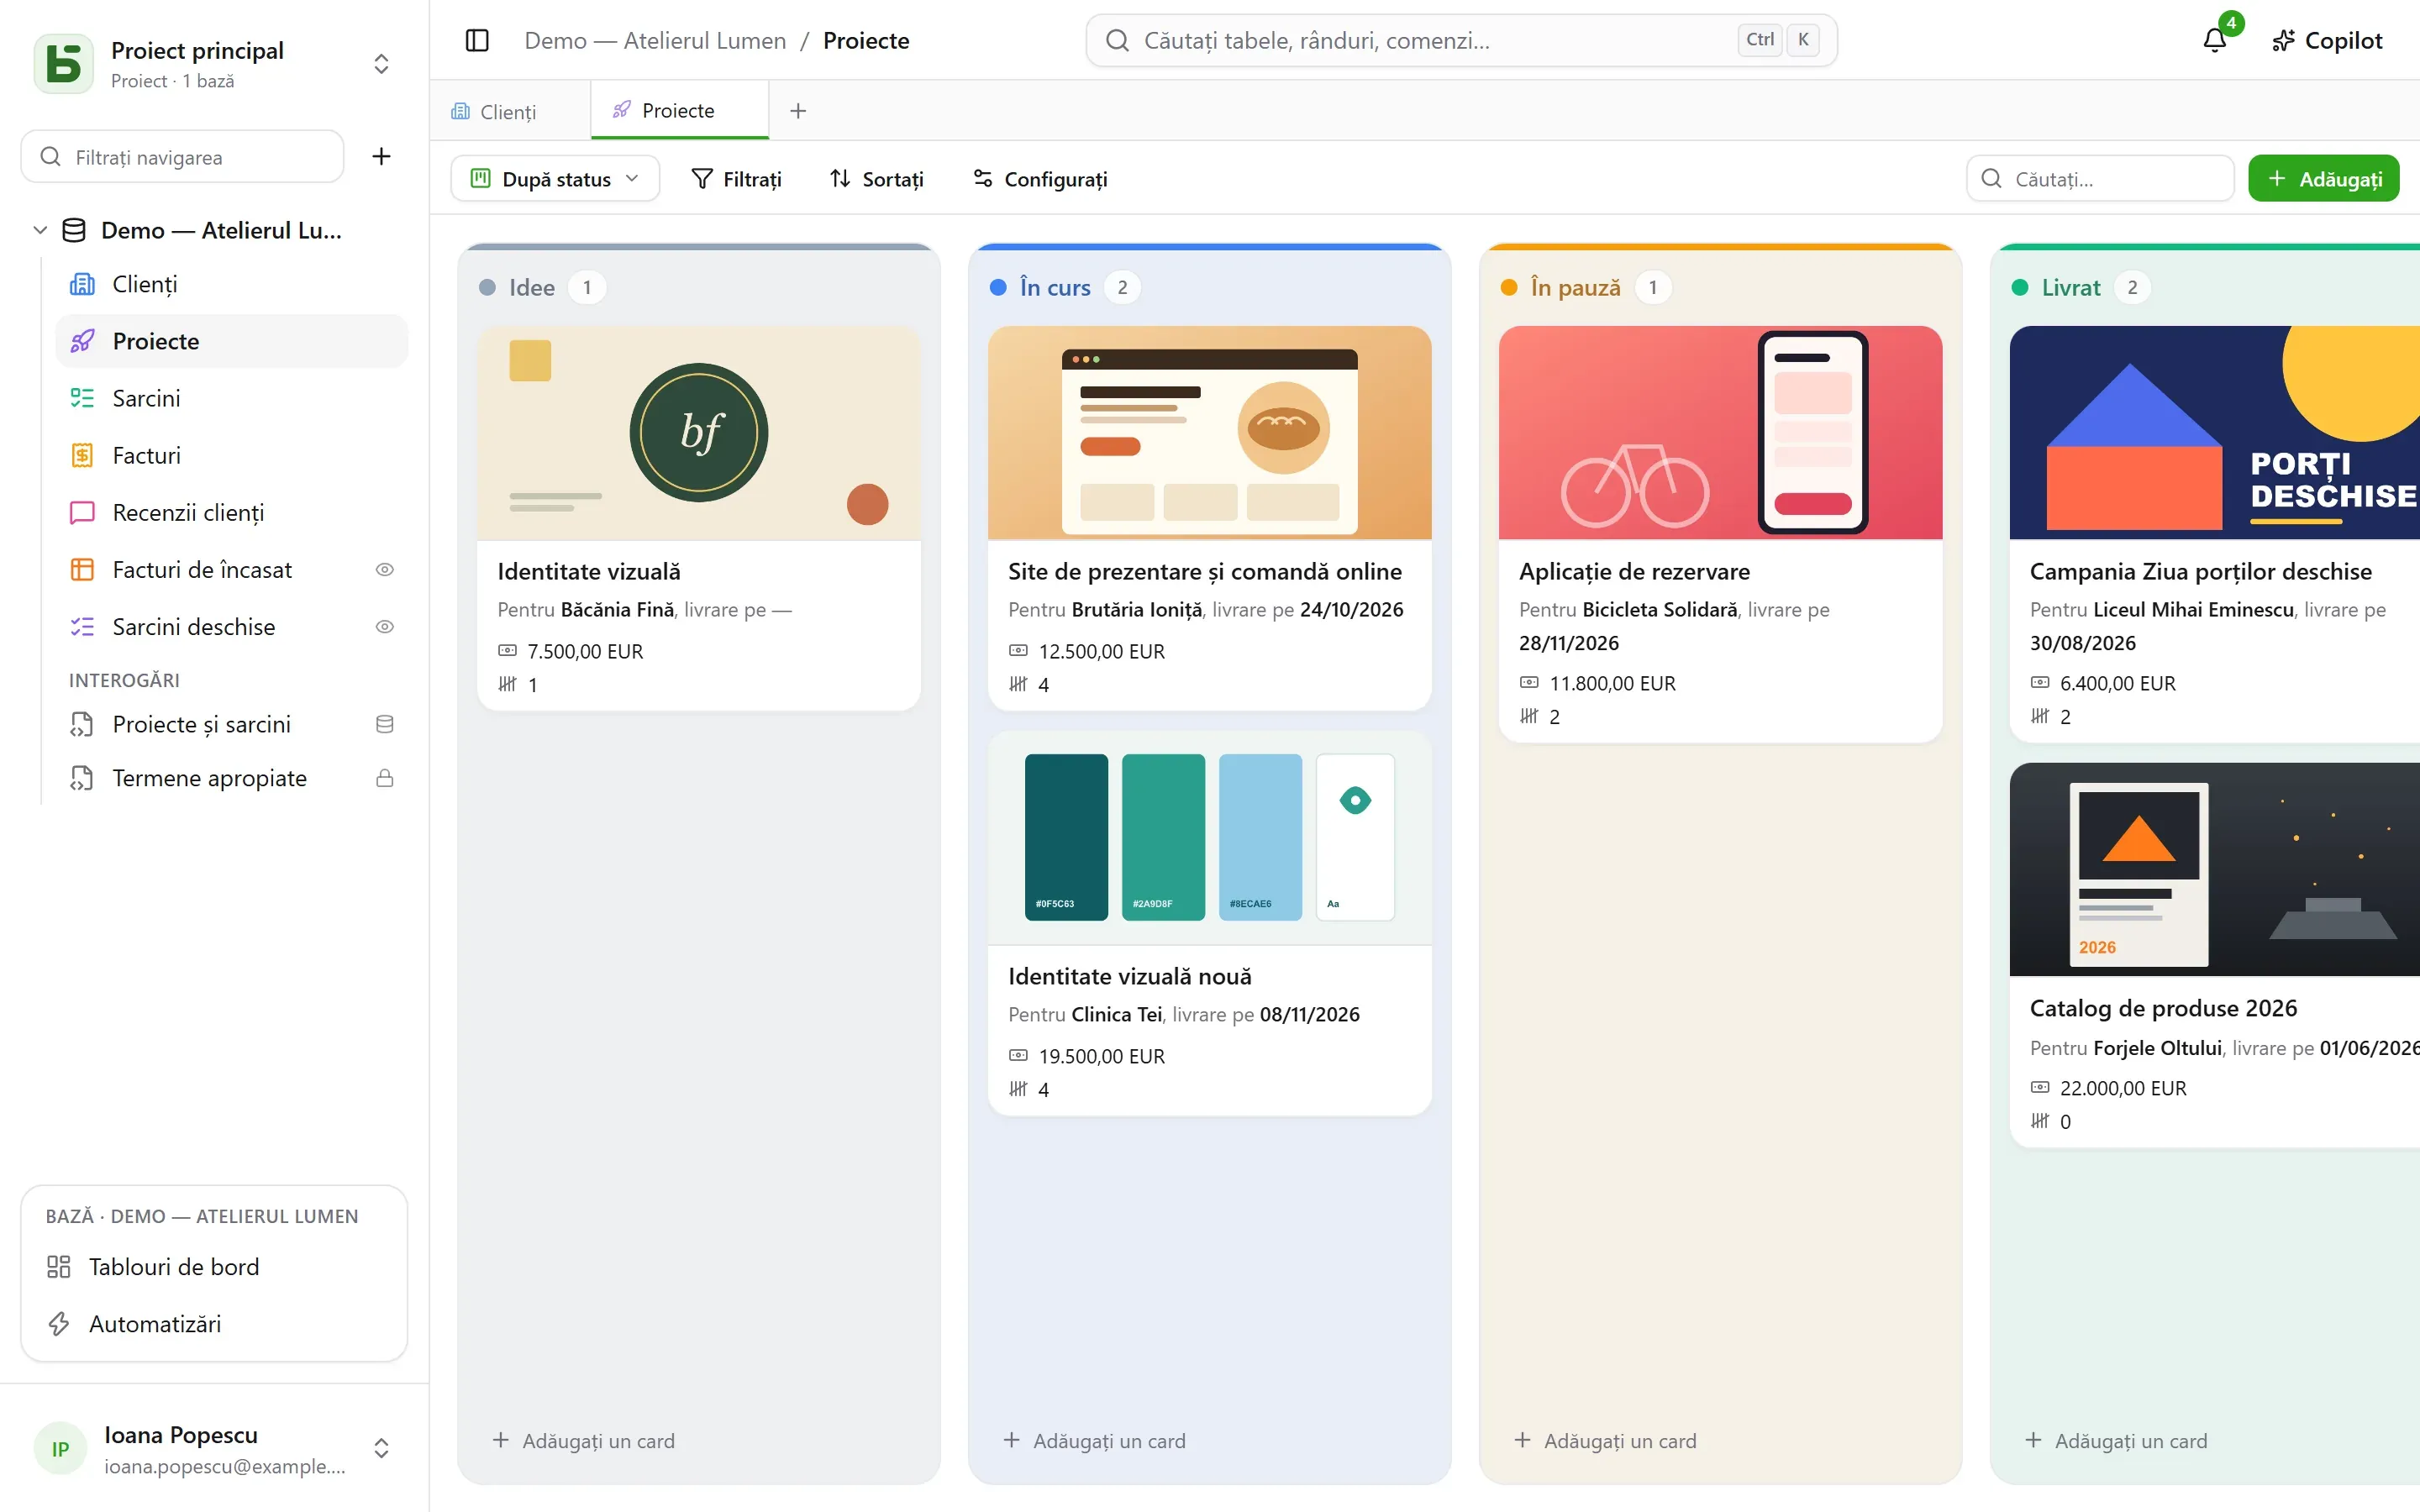Screen dimensions: 2420x1512
Task: Toggle visibility eye for Sarcini deschise
Action: click(384, 626)
